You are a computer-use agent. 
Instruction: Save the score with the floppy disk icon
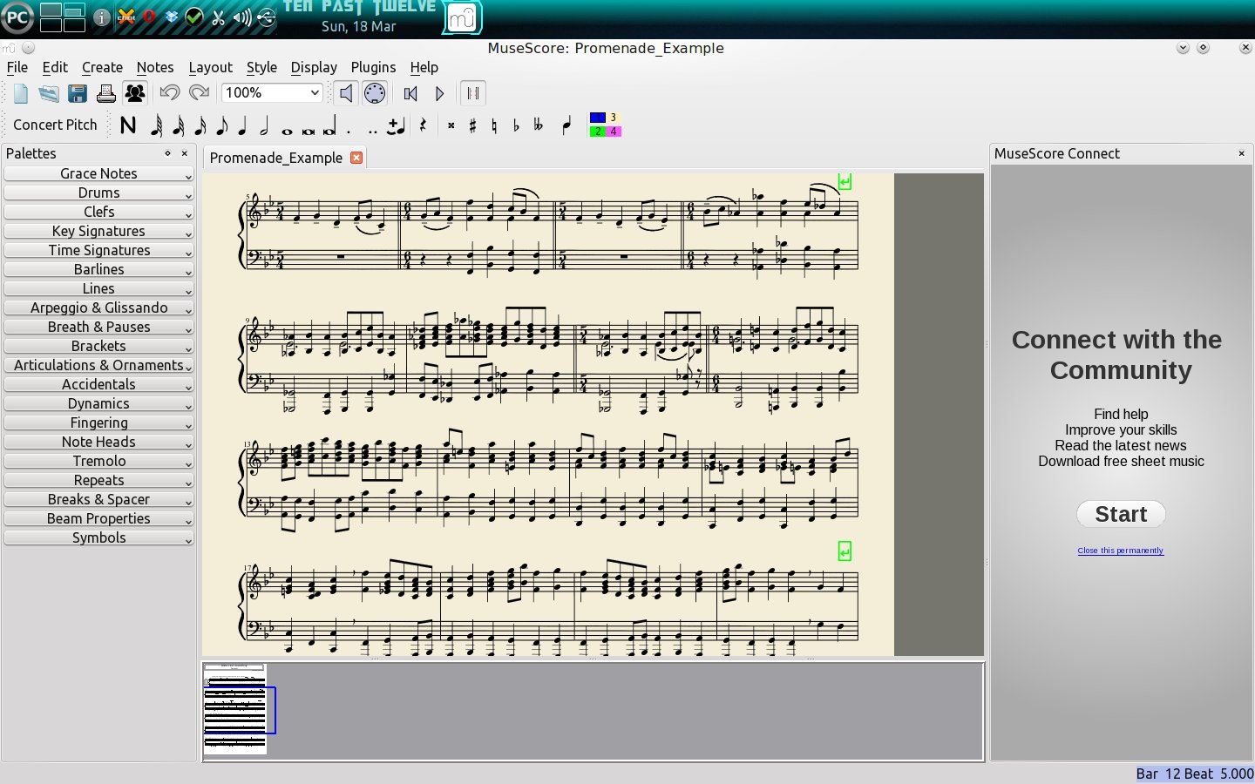tap(78, 93)
